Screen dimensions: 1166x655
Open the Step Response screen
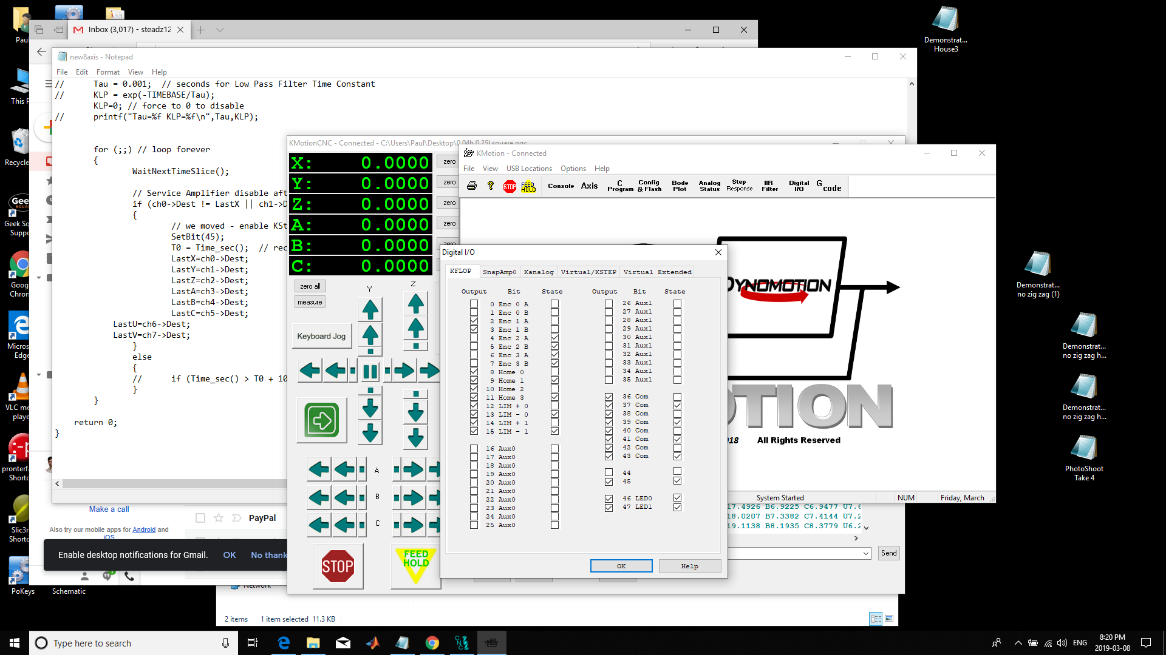(x=739, y=186)
